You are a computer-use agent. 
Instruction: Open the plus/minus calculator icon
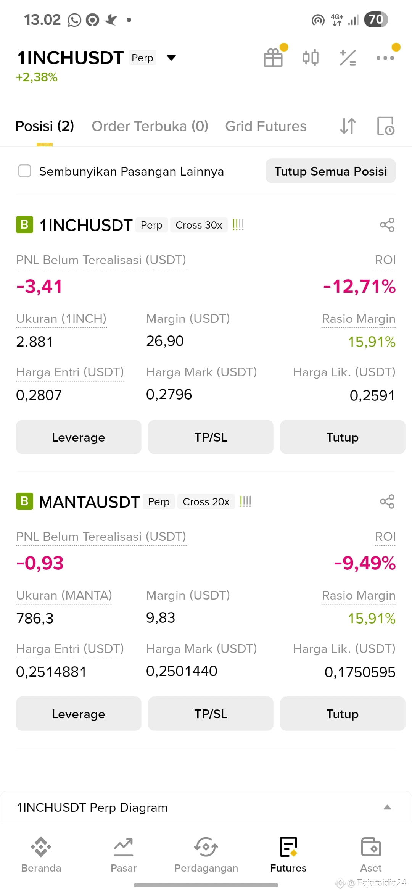click(x=348, y=58)
